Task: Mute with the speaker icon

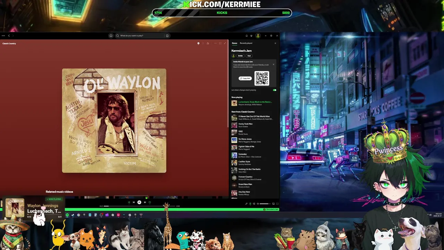Action: 258,204
